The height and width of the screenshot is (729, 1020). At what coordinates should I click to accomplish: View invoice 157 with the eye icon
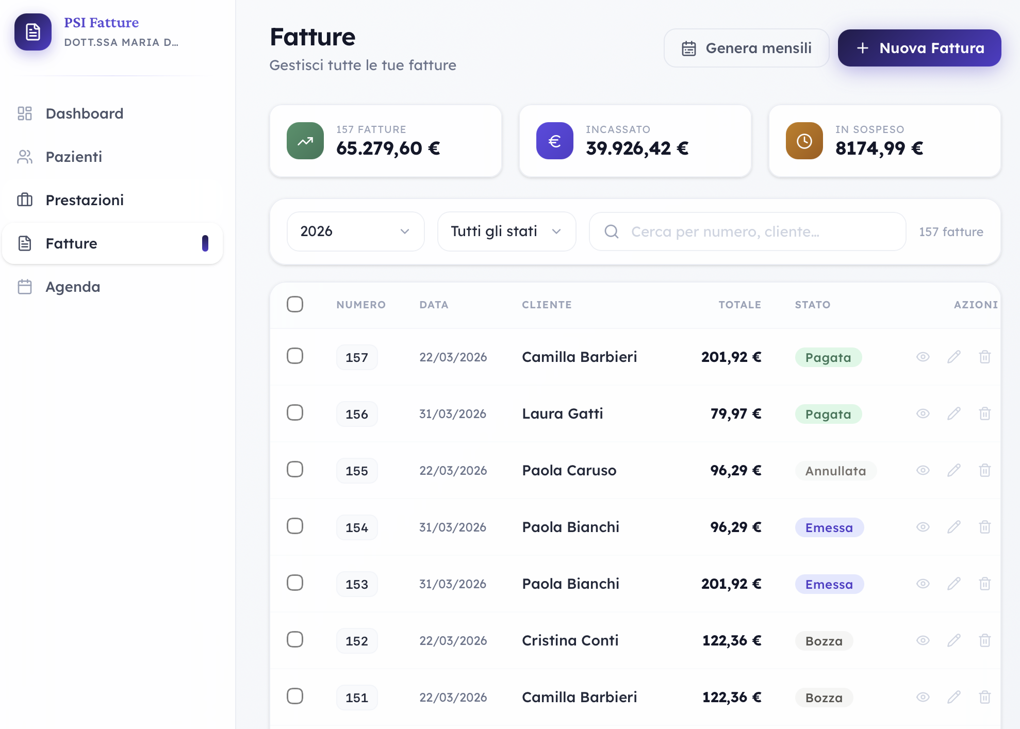[x=923, y=357]
